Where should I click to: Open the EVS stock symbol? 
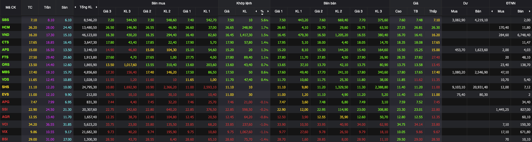(x=5, y=94)
